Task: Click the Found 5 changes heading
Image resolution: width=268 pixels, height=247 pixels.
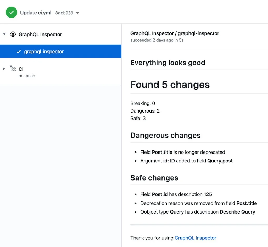Action: (x=170, y=84)
